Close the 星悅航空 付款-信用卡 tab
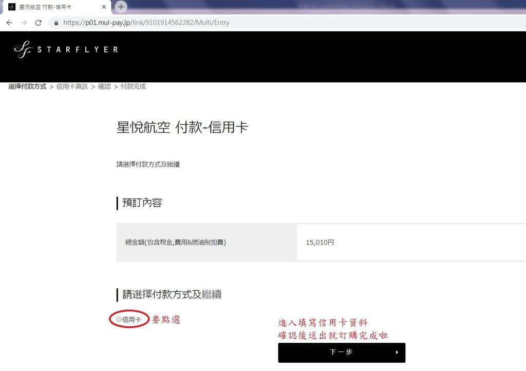Screen dimensions: 526x371 click(x=104, y=7)
